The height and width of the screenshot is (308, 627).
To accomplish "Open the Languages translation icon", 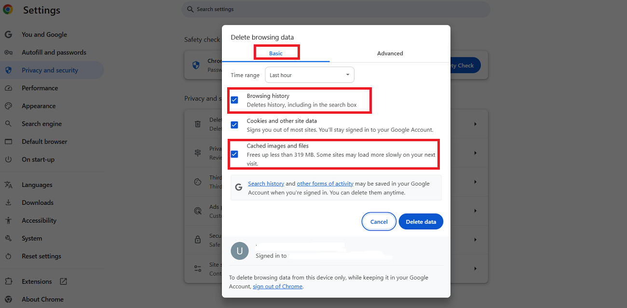I will point(8,185).
